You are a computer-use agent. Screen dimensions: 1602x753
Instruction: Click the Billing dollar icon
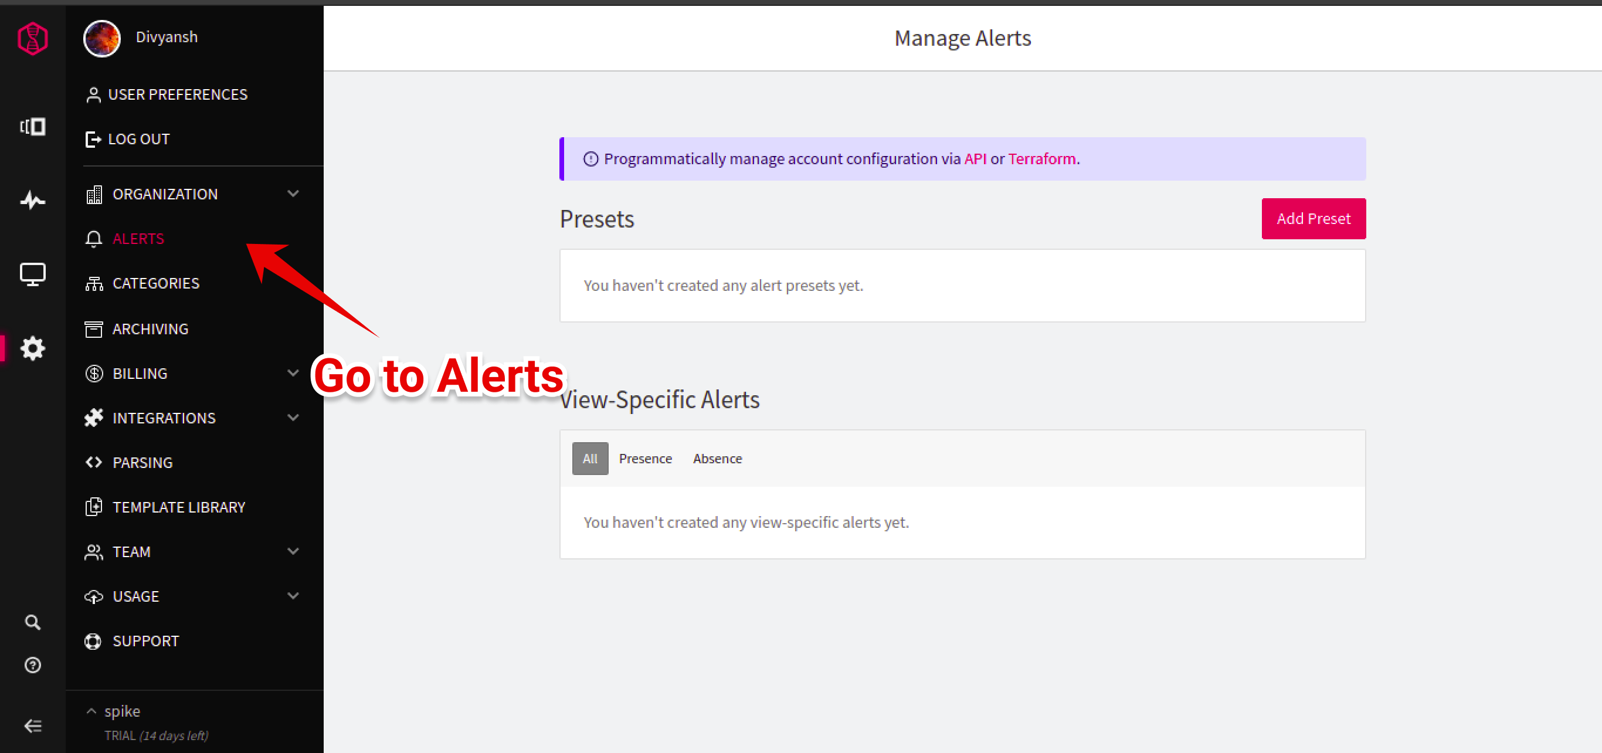pyautogui.click(x=94, y=374)
